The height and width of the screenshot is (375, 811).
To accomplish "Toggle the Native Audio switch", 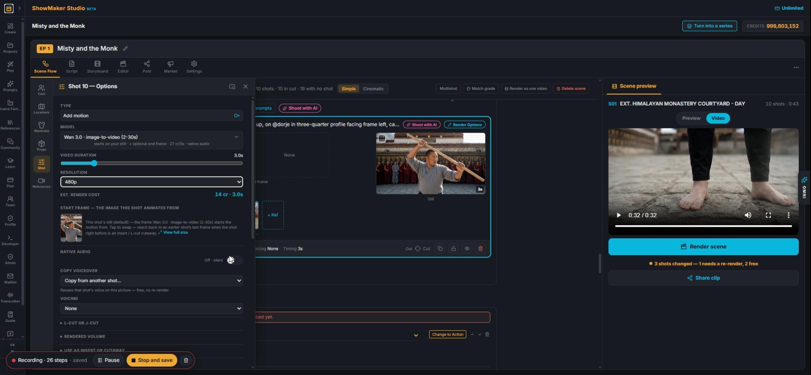I will (234, 260).
